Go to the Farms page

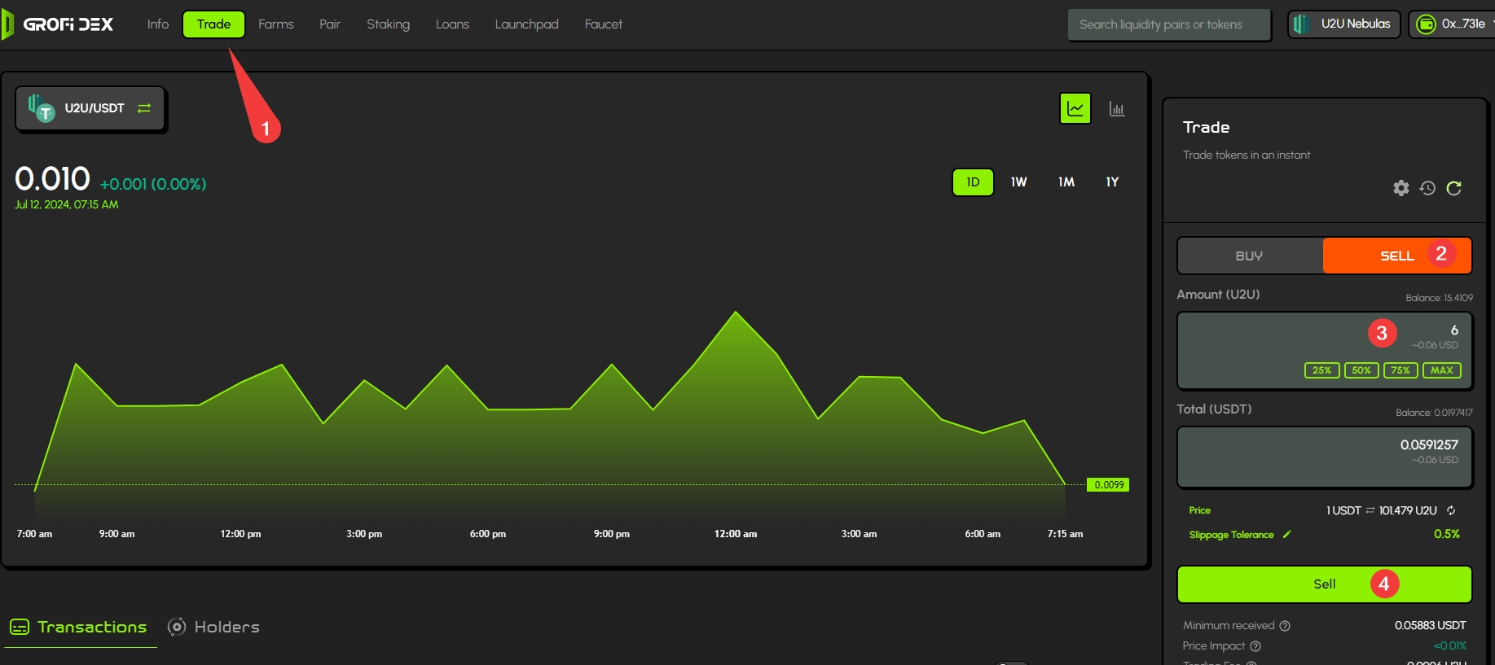pyautogui.click(x=275, y=24)
